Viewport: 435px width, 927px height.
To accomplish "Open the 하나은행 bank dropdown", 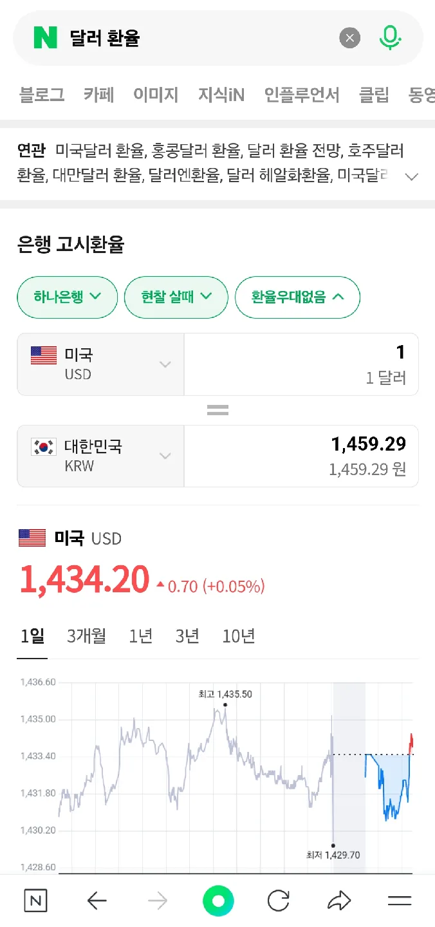I will [x=67, y=297].
